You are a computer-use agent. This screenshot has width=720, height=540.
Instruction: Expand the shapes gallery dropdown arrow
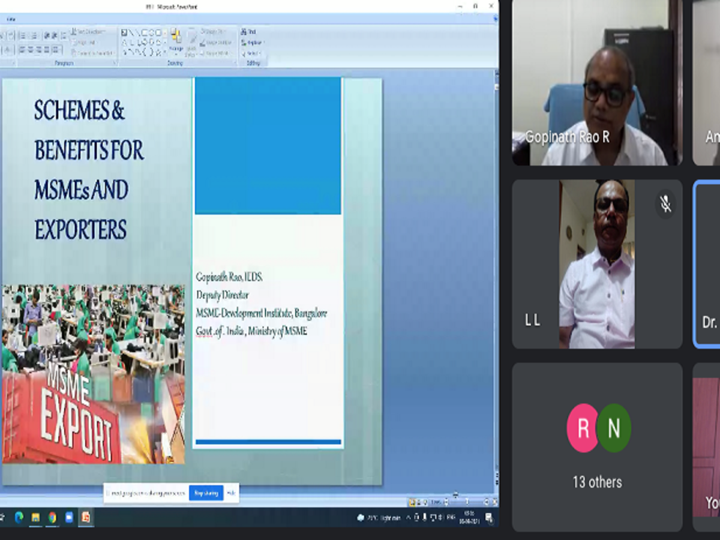[x=166, y=53]
